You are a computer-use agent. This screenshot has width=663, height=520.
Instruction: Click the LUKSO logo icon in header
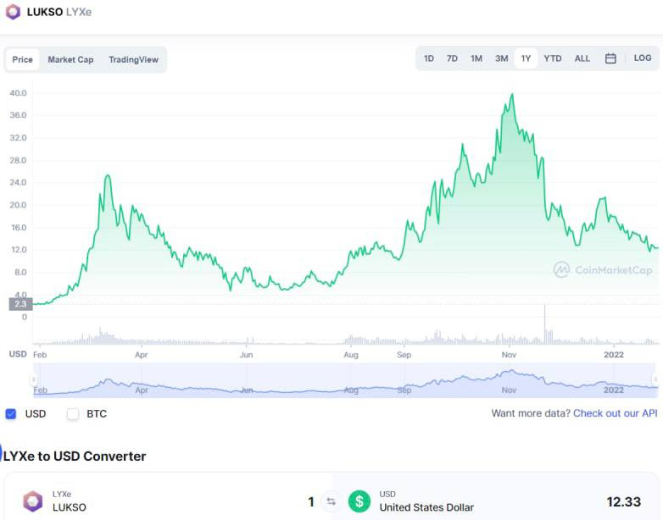(13, 11)
